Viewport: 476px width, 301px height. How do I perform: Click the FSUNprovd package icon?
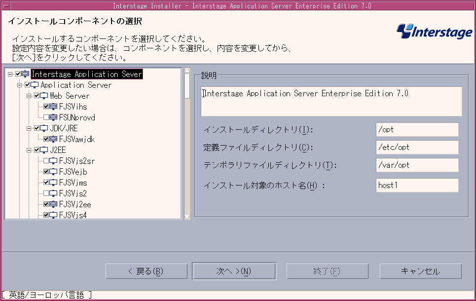tap(53, 117)
